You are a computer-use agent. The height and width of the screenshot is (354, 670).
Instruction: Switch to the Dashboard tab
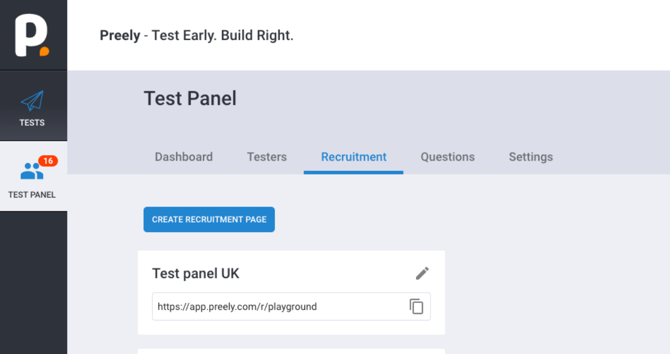(x=184, y=157)
